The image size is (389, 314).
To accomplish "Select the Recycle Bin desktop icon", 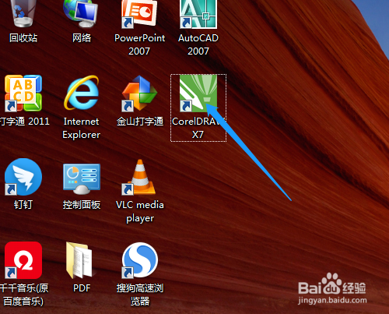I will [x=23, y=13].
